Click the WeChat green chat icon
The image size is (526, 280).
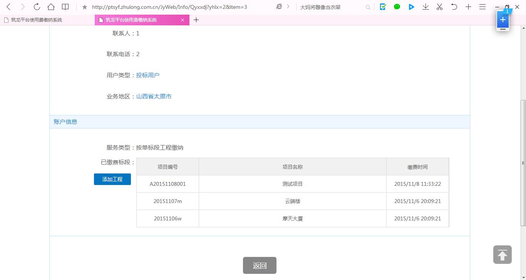397,7
